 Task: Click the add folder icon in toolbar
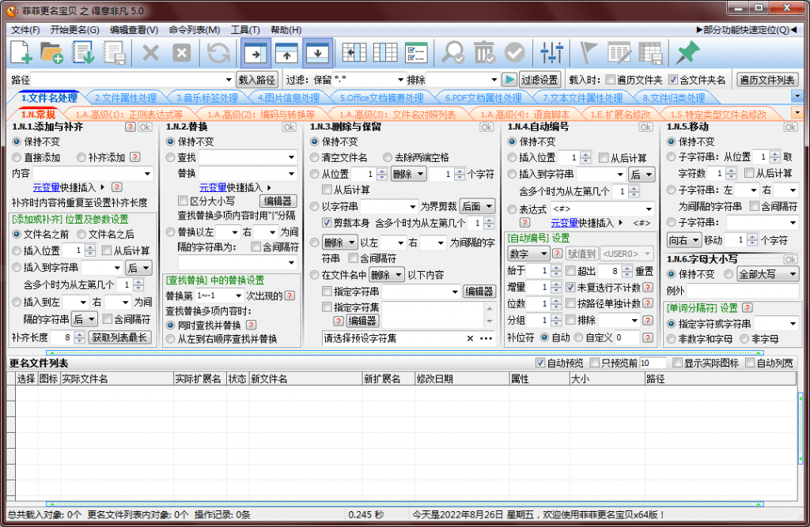pos(51,53)
